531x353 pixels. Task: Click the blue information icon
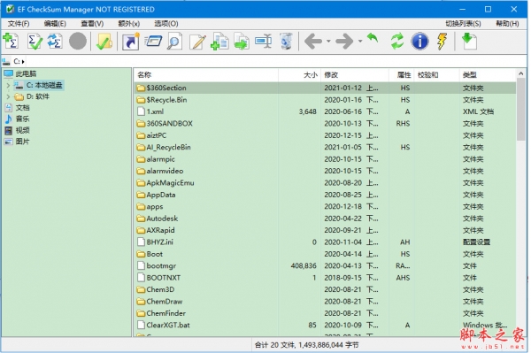pyautogui.click(x=419, y=42)
